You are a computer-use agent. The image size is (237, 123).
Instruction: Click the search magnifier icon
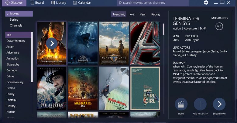tap(120, 3)
